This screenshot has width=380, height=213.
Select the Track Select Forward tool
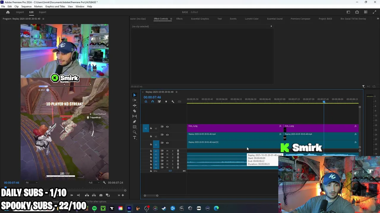point(134,100)
